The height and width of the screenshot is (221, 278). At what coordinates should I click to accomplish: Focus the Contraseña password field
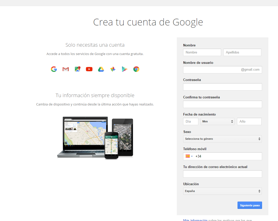click(222, 87)
